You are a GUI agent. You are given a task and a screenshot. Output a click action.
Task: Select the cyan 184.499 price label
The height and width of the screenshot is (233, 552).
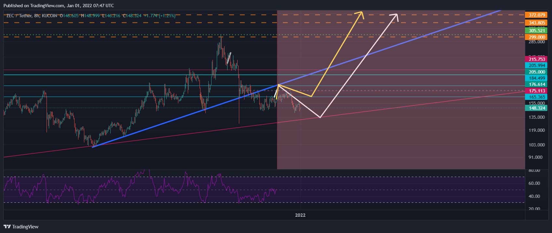tap(536, 78)
